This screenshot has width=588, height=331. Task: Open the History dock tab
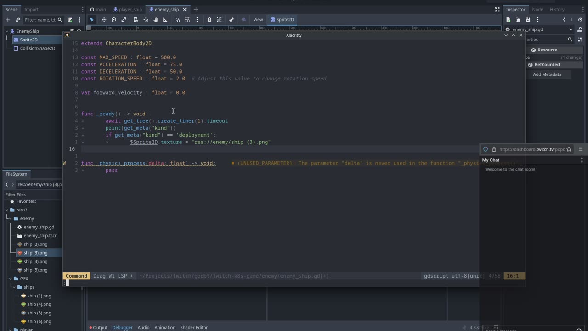[x=557, y=9]
